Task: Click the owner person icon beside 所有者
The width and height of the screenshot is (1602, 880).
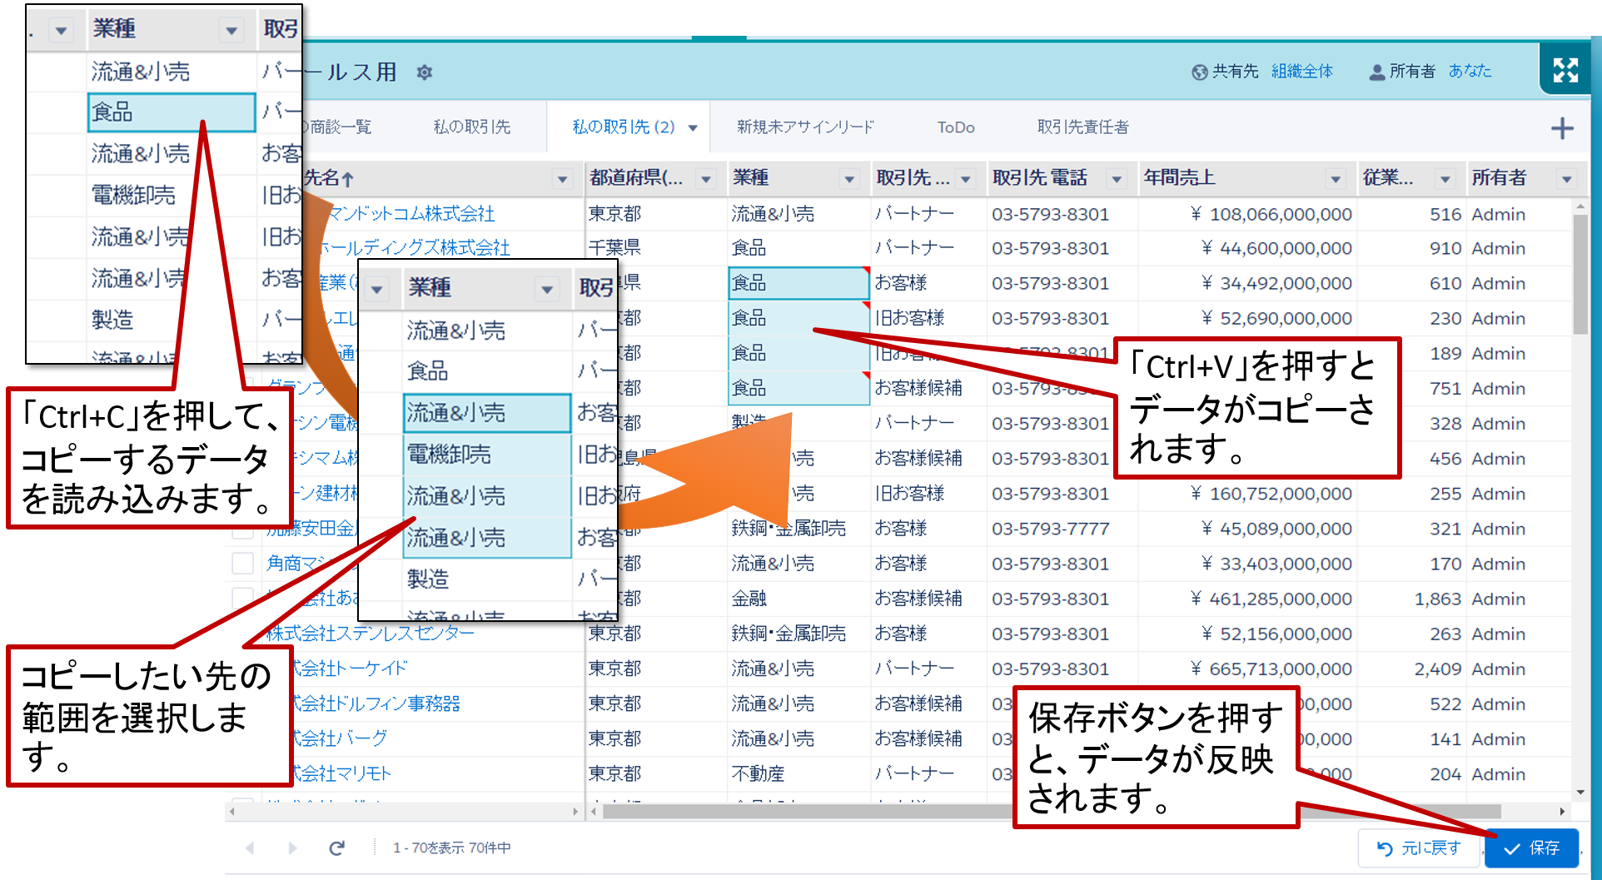Action: click(x=1377, y=72)
